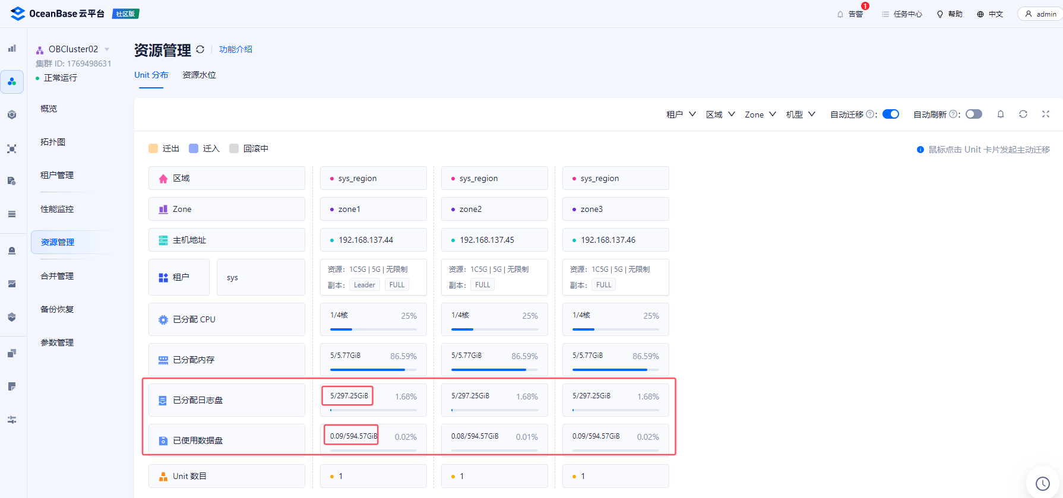Click zone1 memory allocation card 5/5.77GiB
The image size is (1063, 498).
pyautogui.click(x=374, y=360)
